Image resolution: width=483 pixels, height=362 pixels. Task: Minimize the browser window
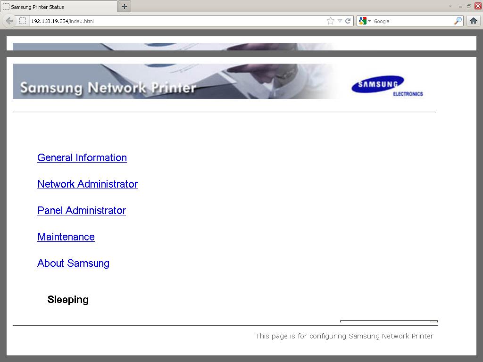(460, 6)
